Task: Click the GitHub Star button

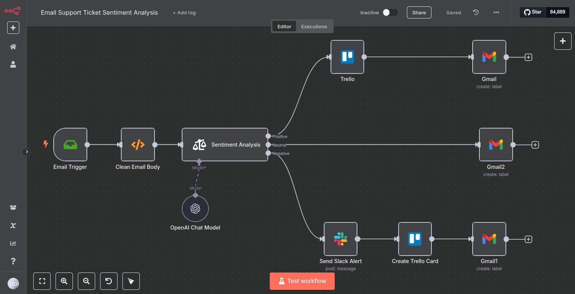Action: (533, 12)
